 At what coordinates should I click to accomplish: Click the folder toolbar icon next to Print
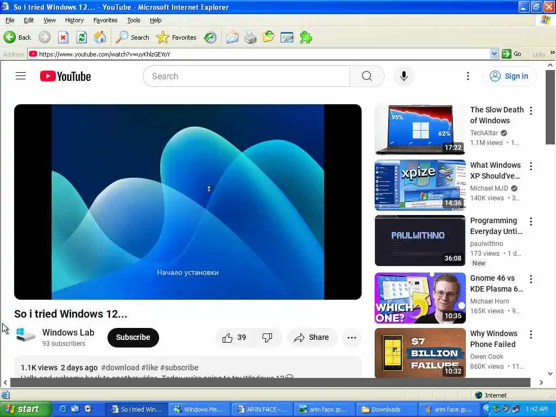tap(268, 37)
